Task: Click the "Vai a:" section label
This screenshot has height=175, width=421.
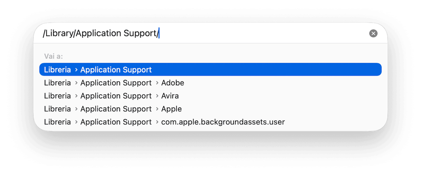Action: [x=54, y=56]
